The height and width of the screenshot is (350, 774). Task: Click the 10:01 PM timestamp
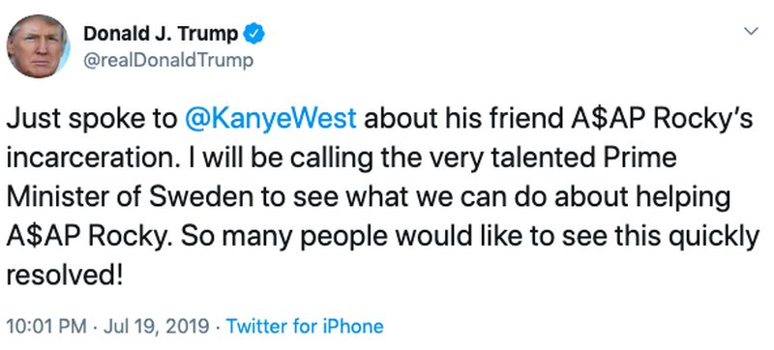tap(46, 327)
